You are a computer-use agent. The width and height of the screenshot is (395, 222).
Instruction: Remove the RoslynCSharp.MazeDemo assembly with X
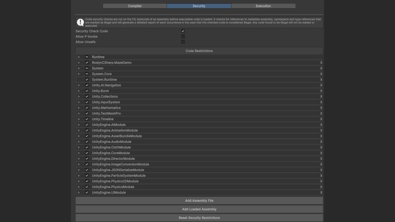tap(321, 62)
